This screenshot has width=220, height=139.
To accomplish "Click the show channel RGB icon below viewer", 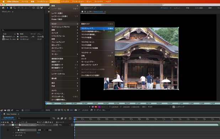I will 65,110.
